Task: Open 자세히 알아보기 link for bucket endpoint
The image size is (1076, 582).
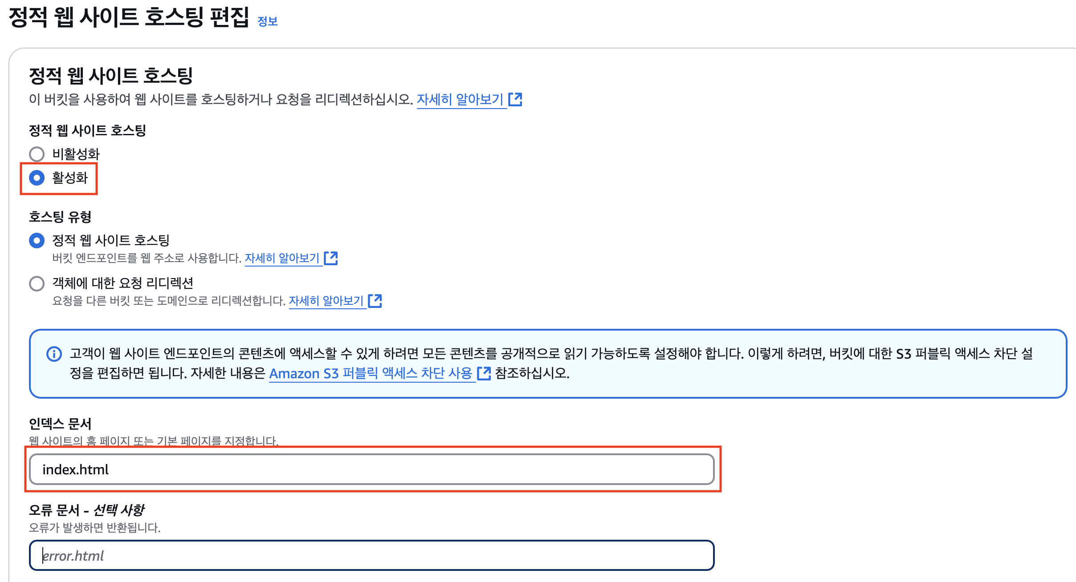Action: tap(282, 258)
